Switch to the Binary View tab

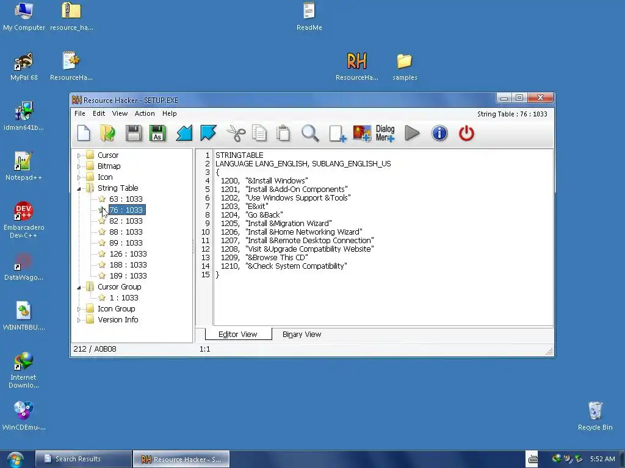click(x=302, y=335)
